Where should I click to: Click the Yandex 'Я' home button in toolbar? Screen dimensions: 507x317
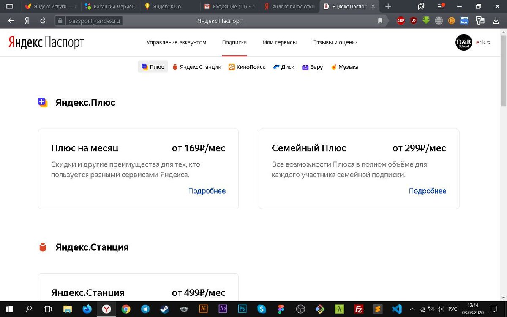click(27, 21)
